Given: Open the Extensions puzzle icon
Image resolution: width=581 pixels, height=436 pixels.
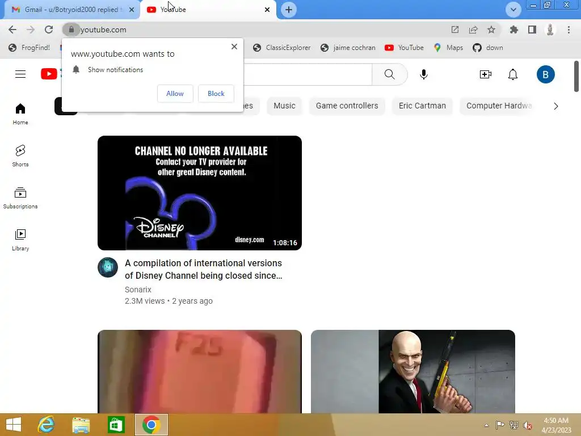Looking at the screenshot, I should (513, 30).
